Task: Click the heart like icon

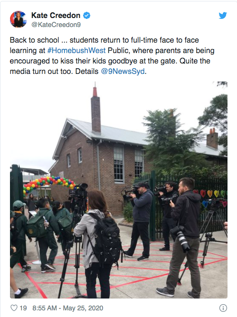Action: (x=14, y=308)
